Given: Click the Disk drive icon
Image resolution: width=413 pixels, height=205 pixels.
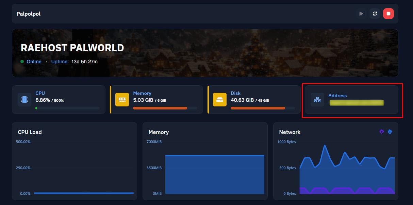Looking at the screenshot, I should 220,100.
